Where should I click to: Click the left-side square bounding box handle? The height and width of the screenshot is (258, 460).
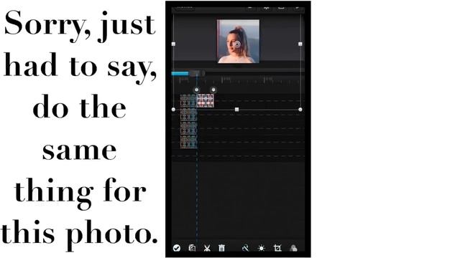[173, 44]
